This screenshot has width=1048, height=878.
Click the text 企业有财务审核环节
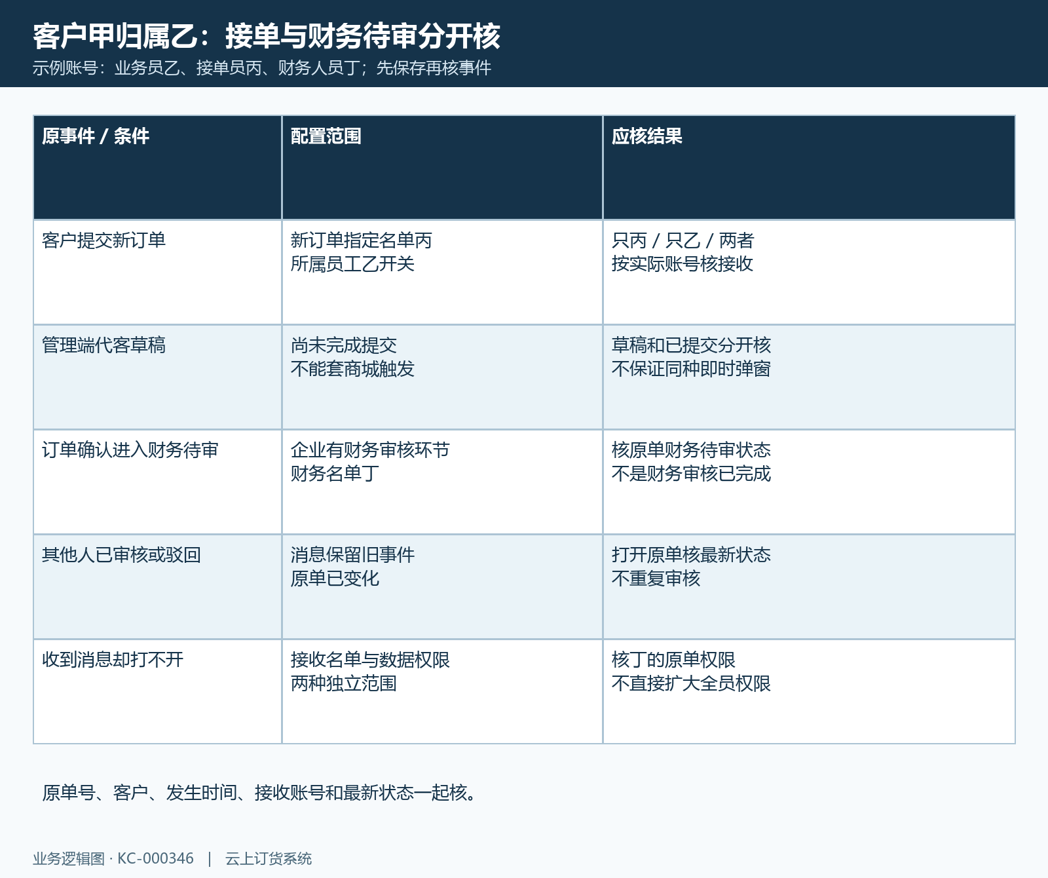coord(371,450)
